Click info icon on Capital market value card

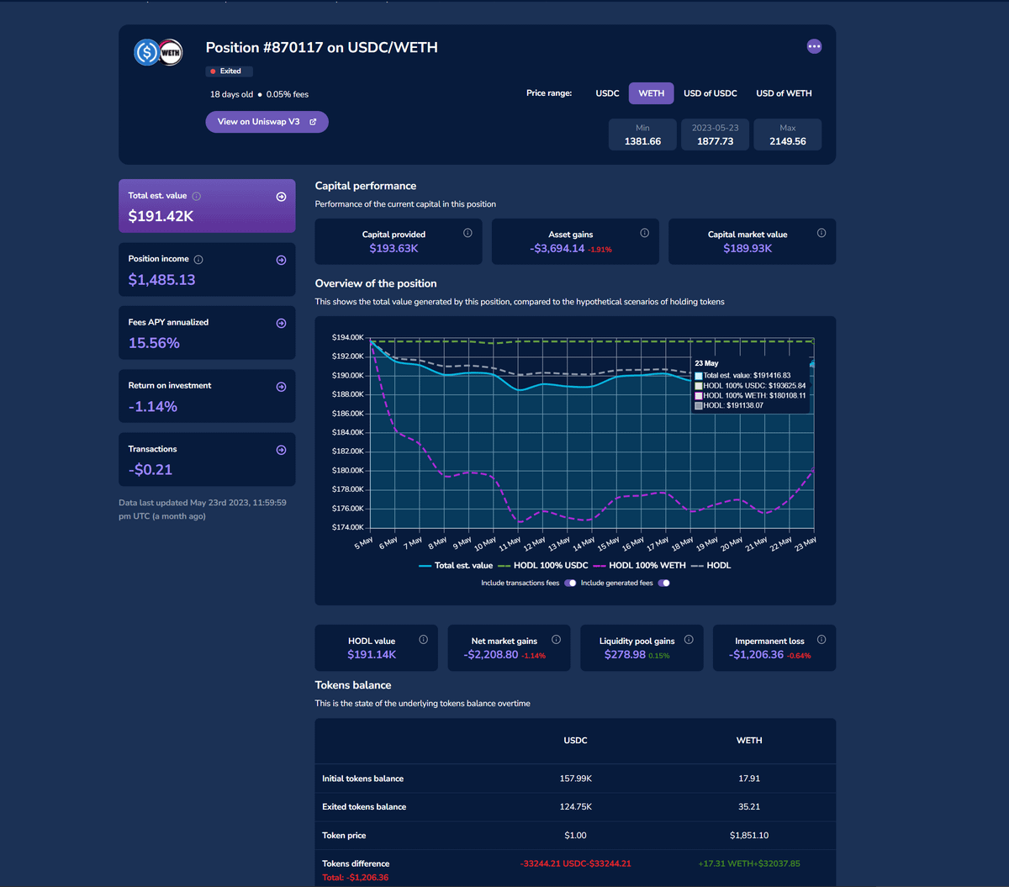coord(821,233)
